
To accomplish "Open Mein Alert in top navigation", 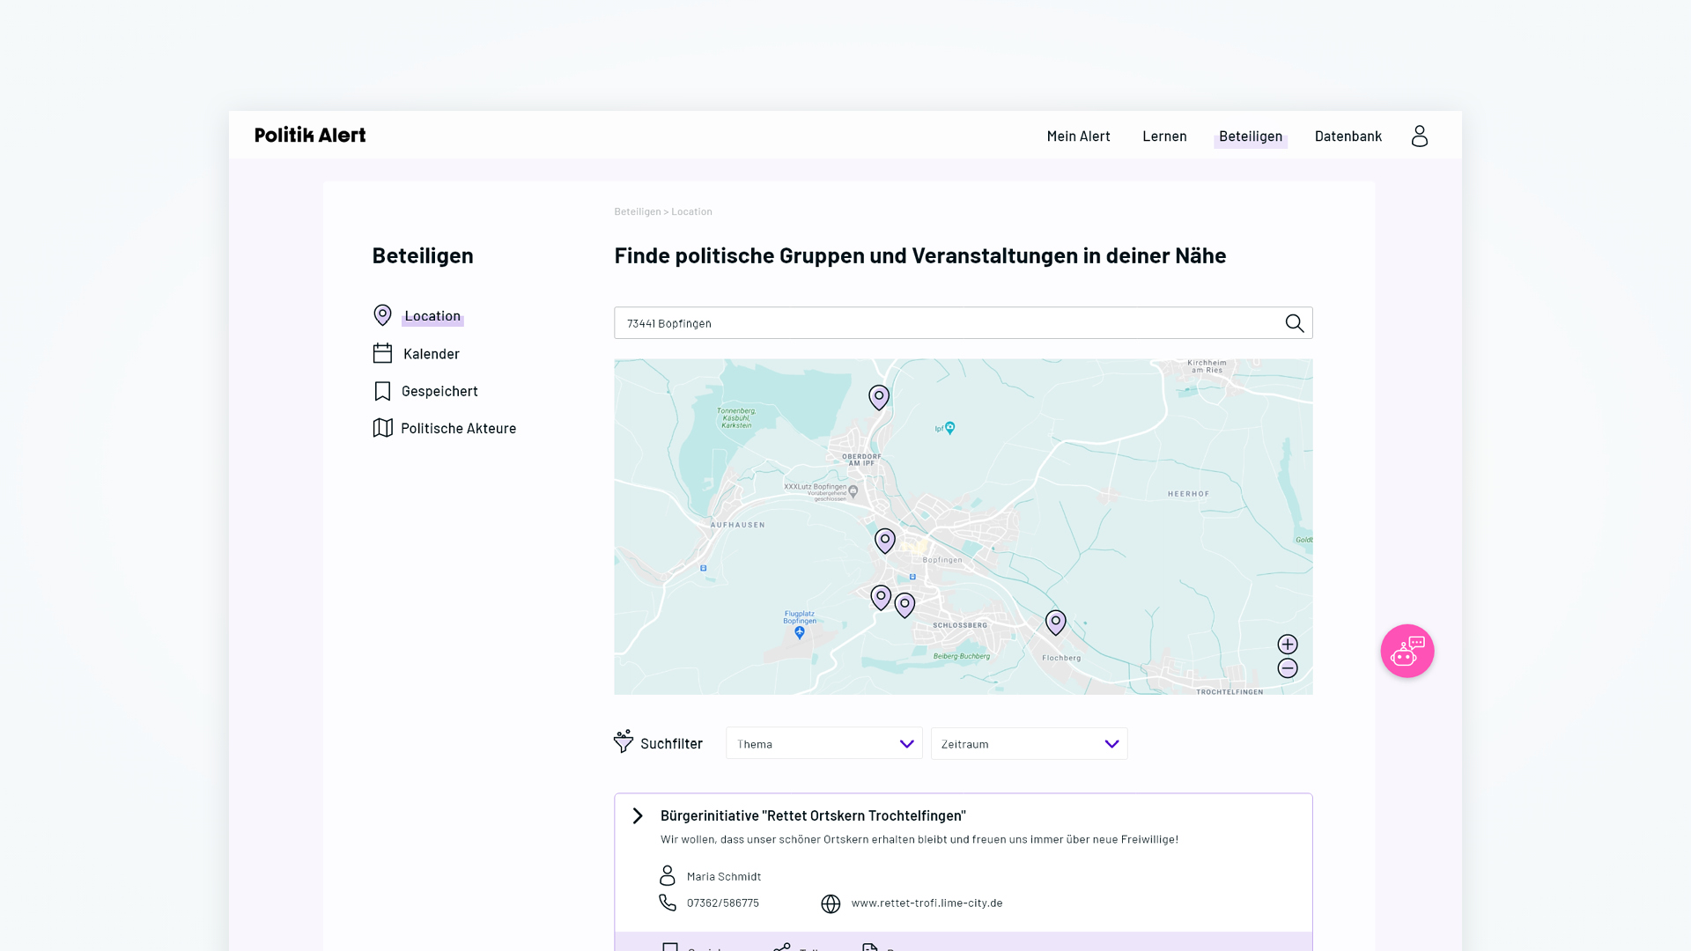I will [1078, 136].
